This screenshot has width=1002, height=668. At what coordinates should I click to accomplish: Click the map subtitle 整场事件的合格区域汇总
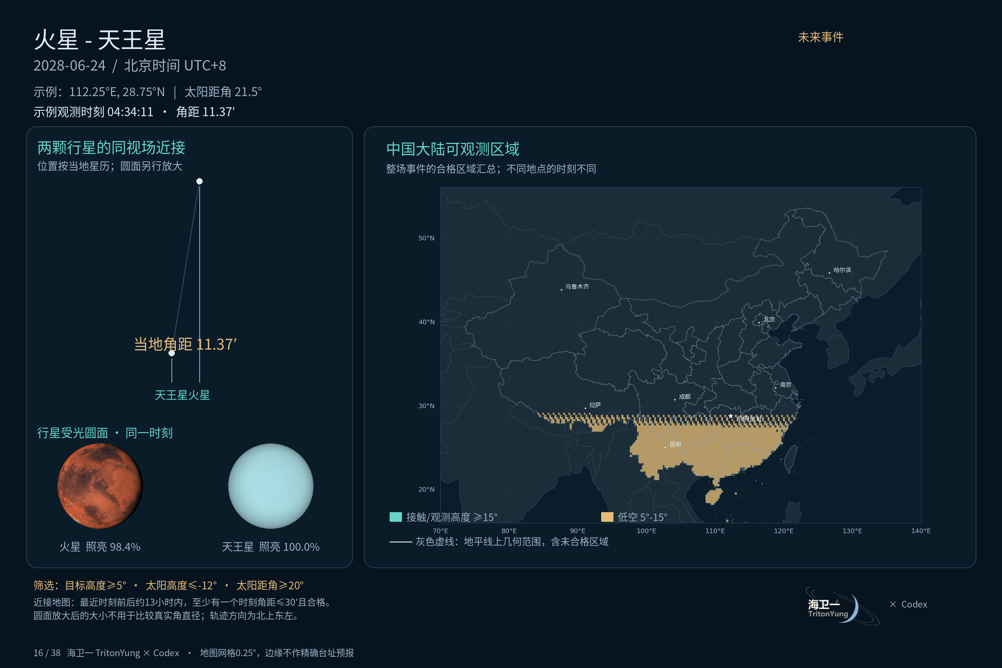pos(491,169)
